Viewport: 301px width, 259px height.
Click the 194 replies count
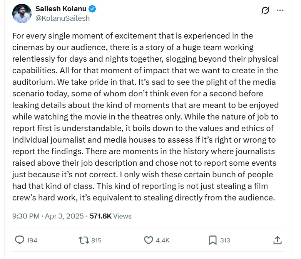(x=32, y=240)
